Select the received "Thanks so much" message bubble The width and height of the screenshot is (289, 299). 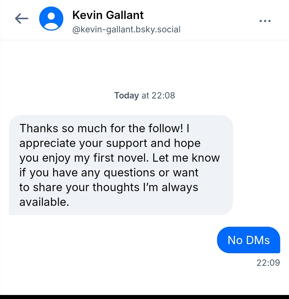click(121, 165)
